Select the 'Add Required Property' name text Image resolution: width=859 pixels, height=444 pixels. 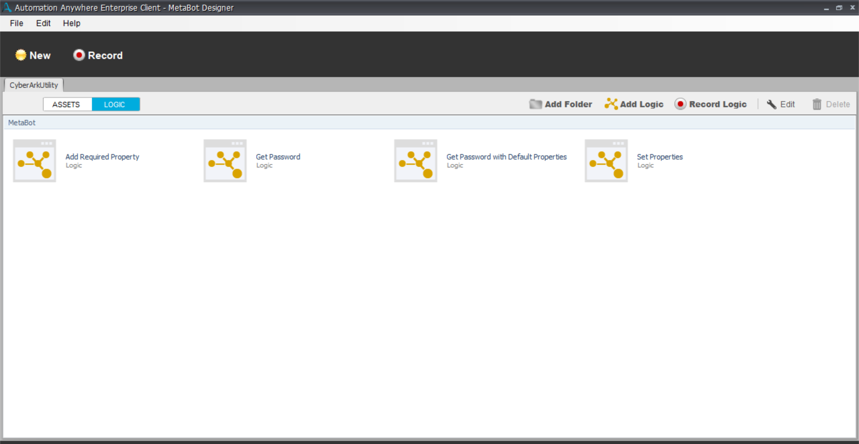click(102, 157)
